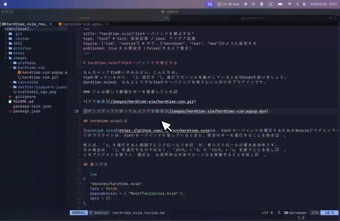Click the twitter-bigquery folder icon
340x221 pixels.
15,87
